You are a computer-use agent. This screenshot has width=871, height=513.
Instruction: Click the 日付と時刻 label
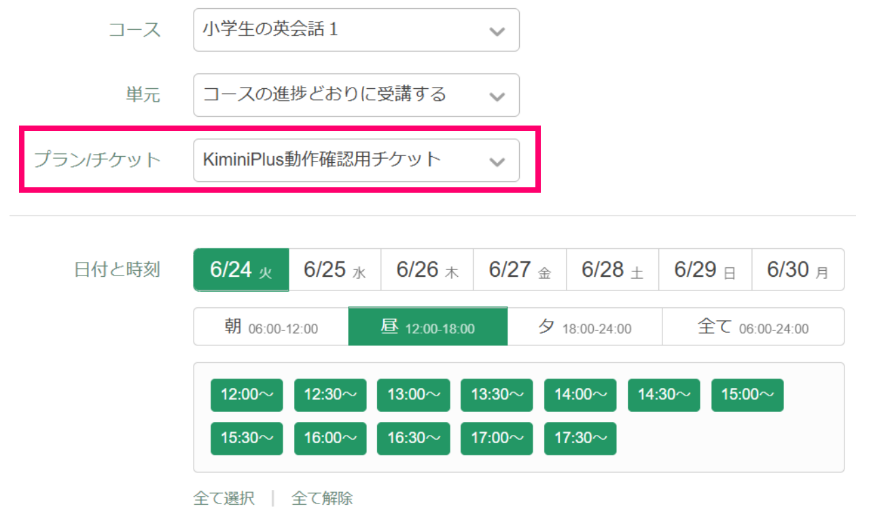(117, 269)
